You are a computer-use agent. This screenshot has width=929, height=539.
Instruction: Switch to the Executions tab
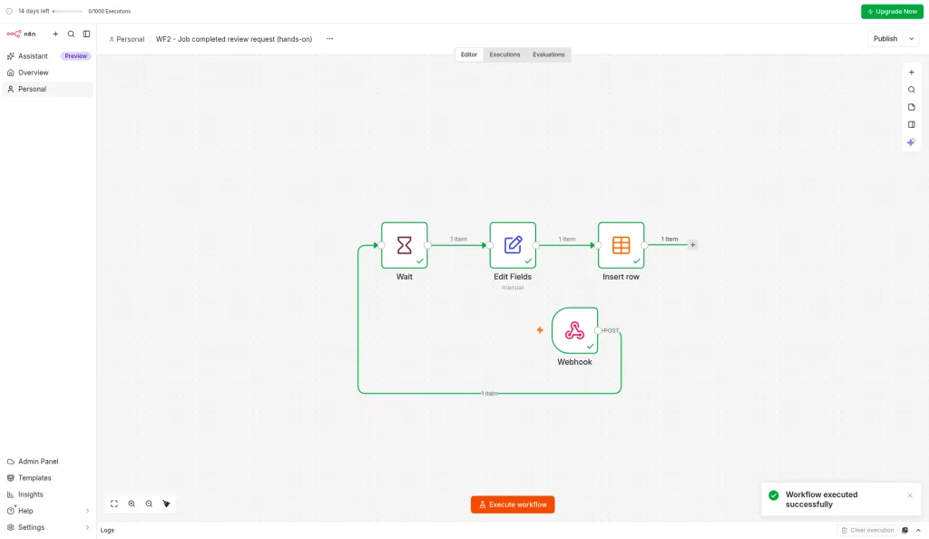click(504, 54)
